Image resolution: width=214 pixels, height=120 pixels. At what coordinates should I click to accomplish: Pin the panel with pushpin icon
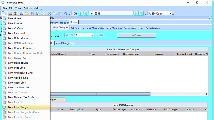pos(209,18)
